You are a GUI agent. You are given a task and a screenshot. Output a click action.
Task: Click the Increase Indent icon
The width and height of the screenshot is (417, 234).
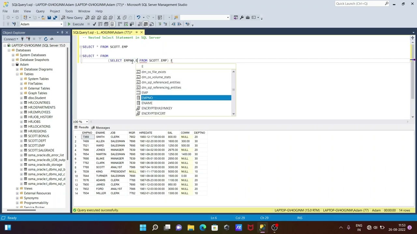180,24
